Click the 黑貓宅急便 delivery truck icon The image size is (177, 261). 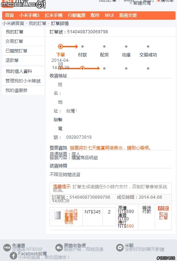tap(59, 248)
